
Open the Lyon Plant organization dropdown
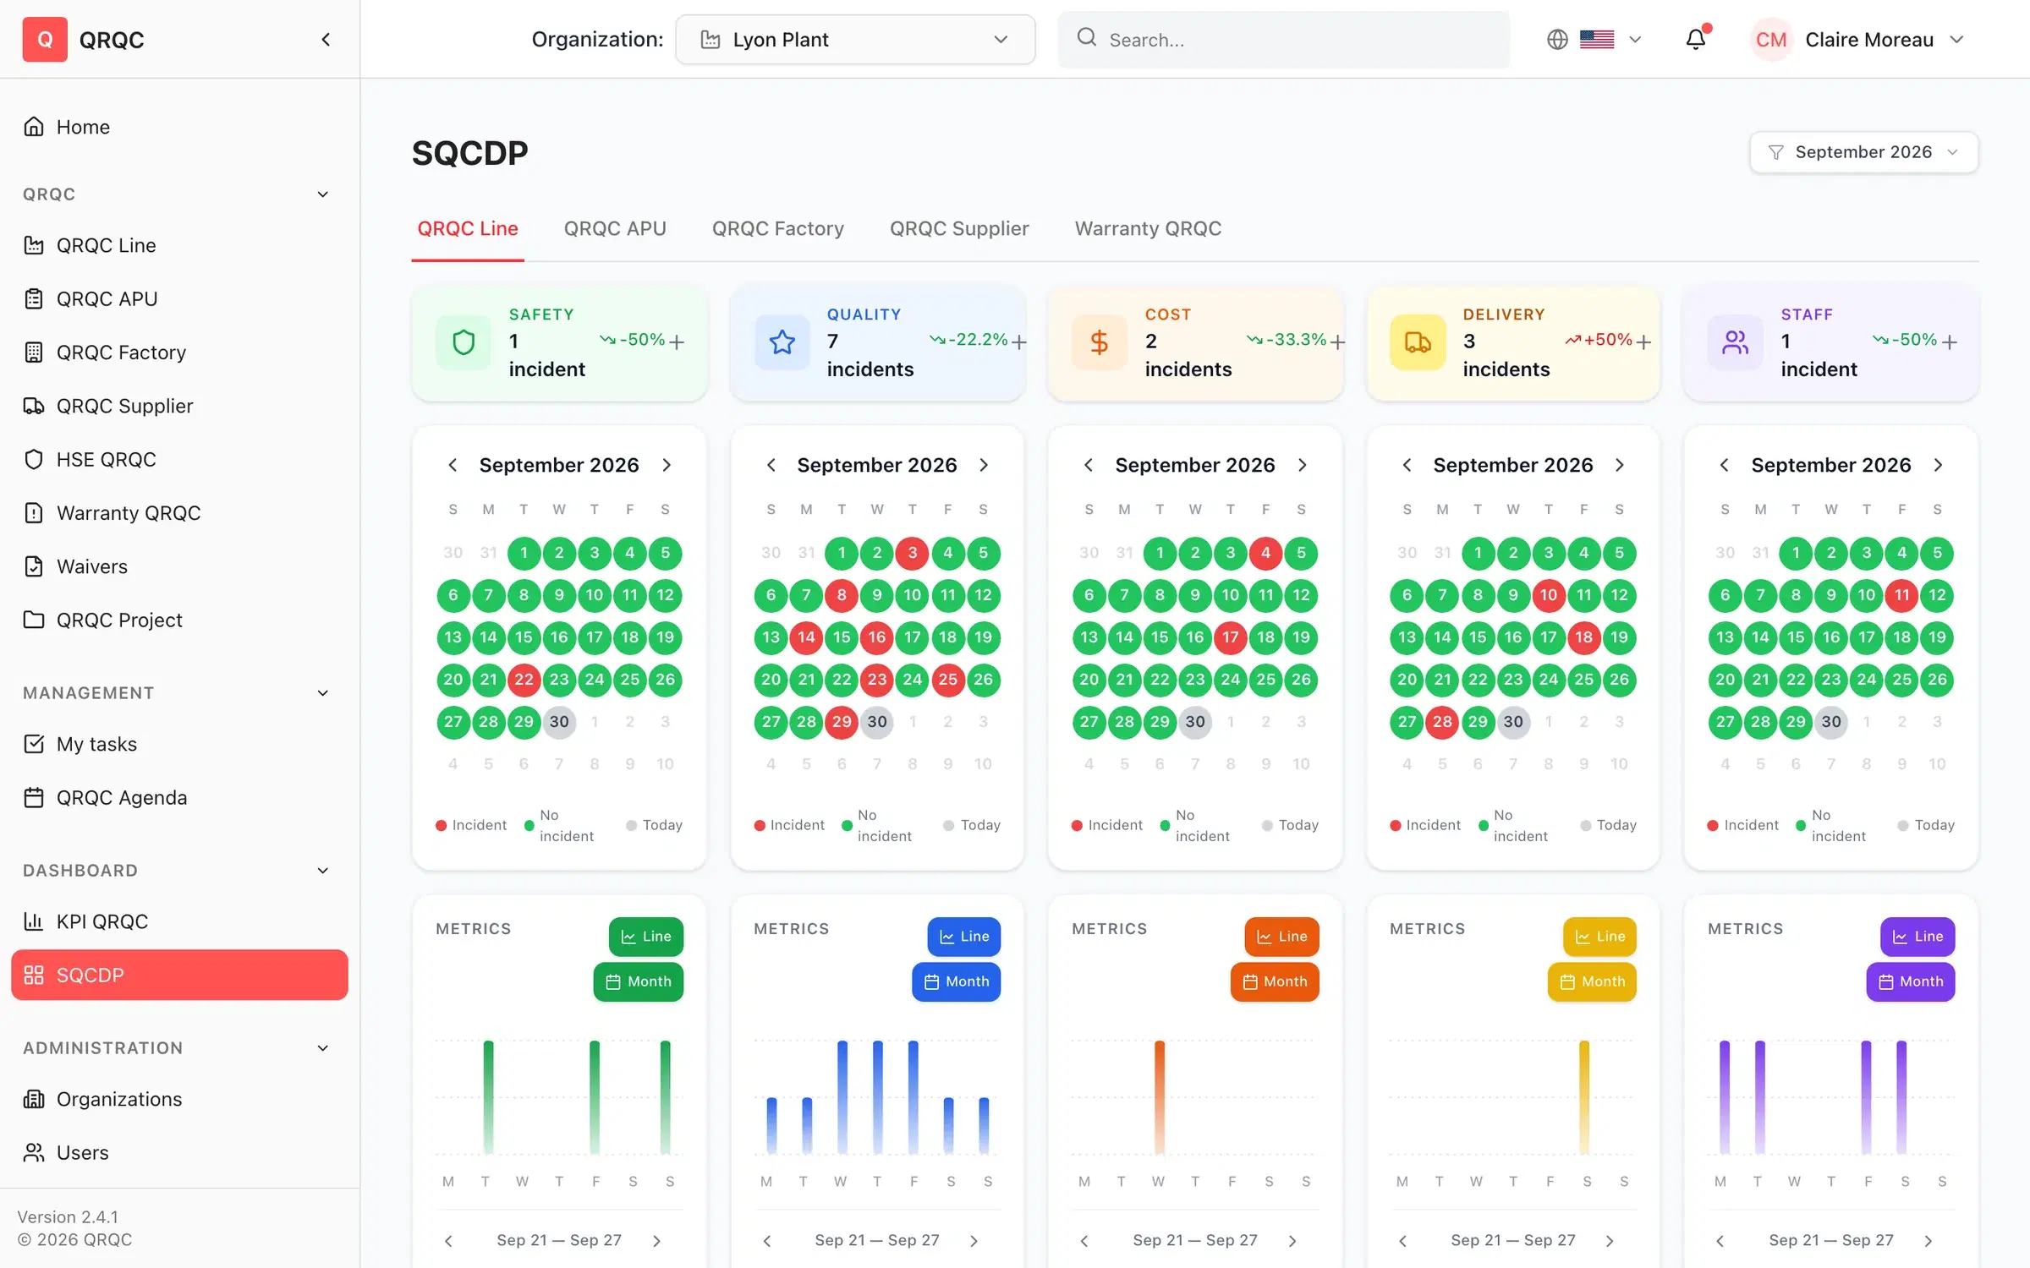click(855, 40)
